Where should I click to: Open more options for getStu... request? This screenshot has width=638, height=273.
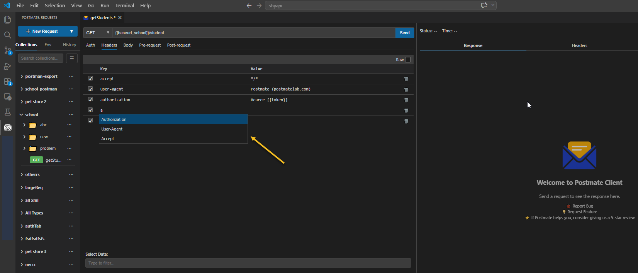pos(70,160)
